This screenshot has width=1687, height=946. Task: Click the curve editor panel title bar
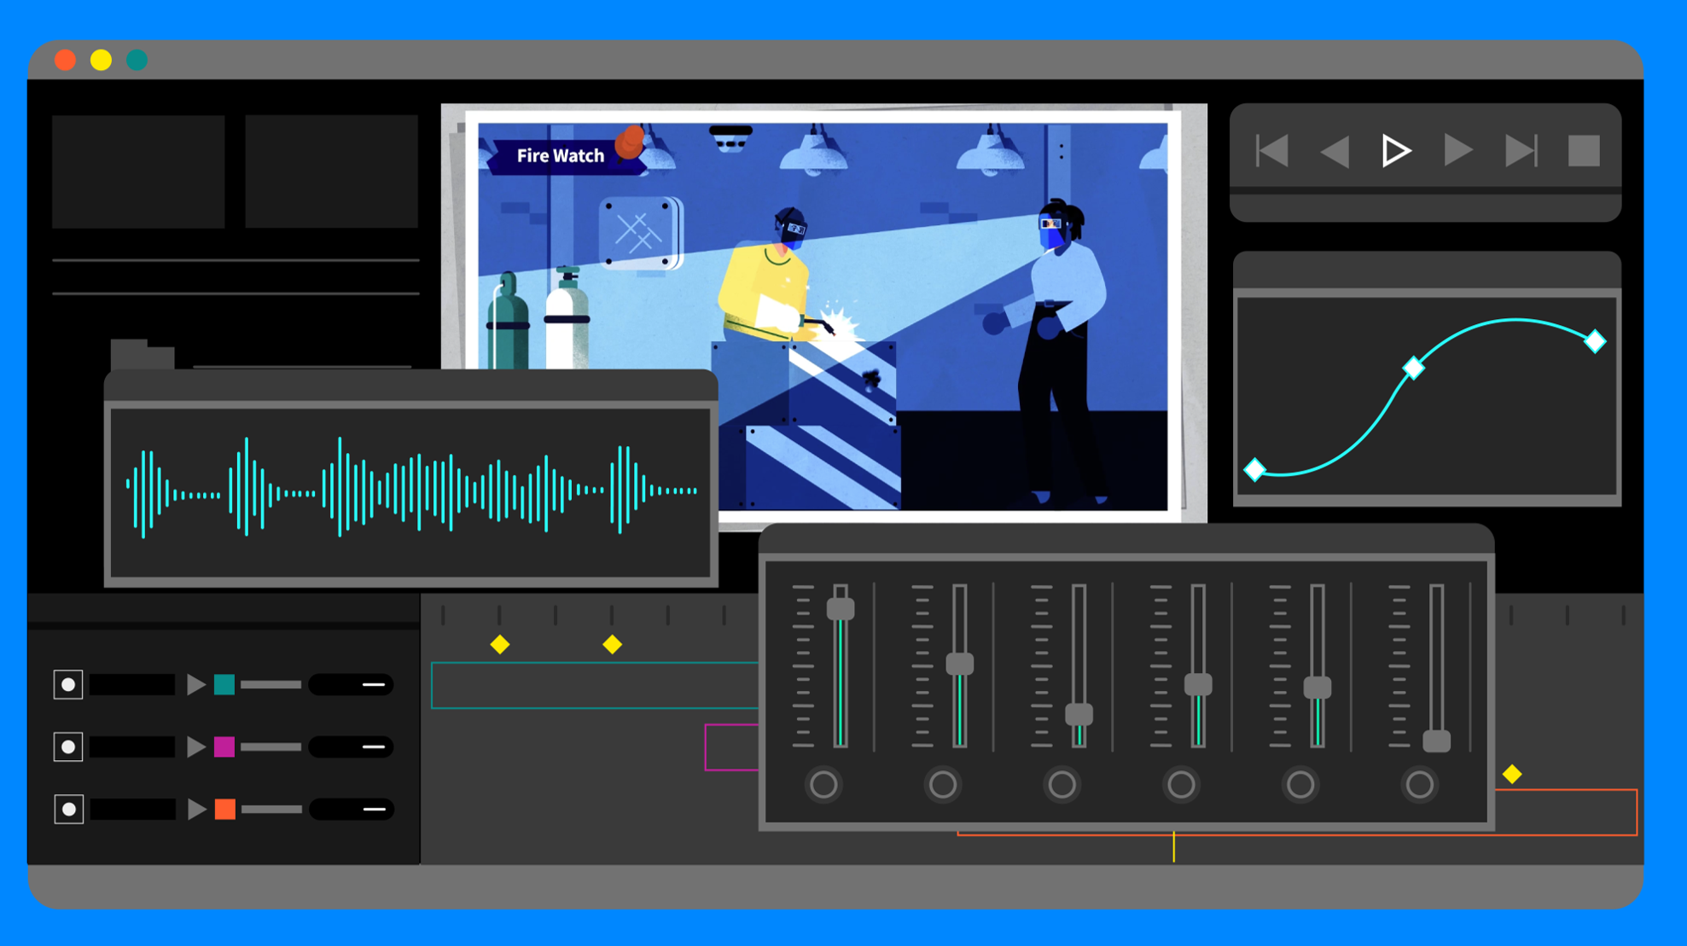(1427, 270)
